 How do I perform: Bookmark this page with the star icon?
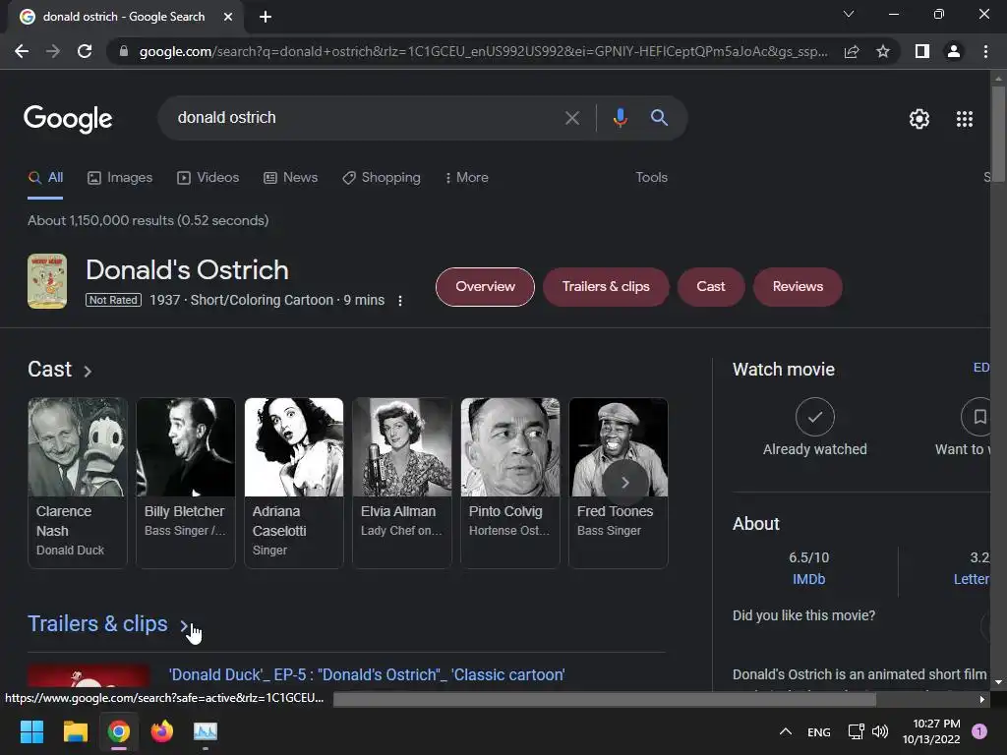883,51
